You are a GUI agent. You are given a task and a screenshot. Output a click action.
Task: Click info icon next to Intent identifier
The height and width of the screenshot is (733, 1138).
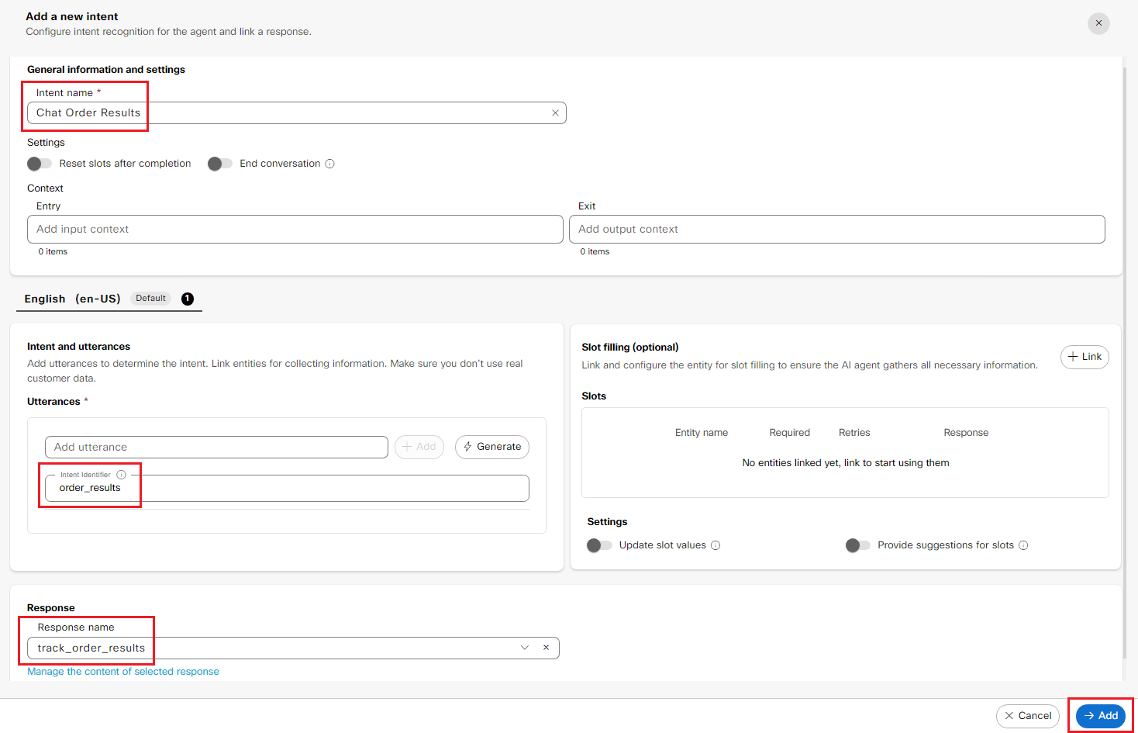click(121, 475)
